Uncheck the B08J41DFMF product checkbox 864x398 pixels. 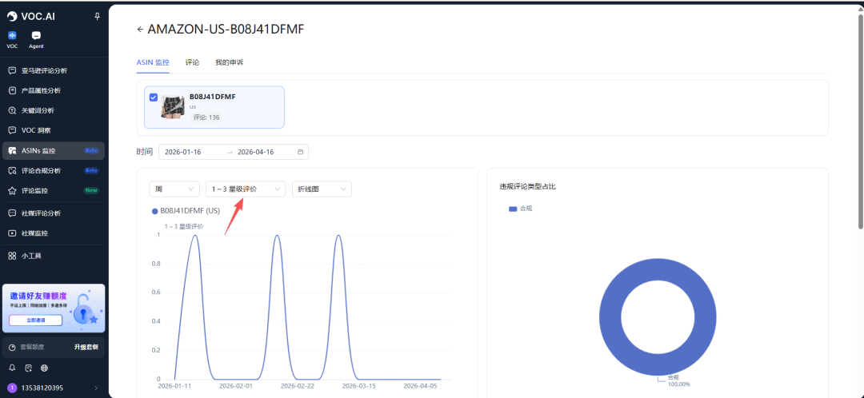tap(154, 98)
